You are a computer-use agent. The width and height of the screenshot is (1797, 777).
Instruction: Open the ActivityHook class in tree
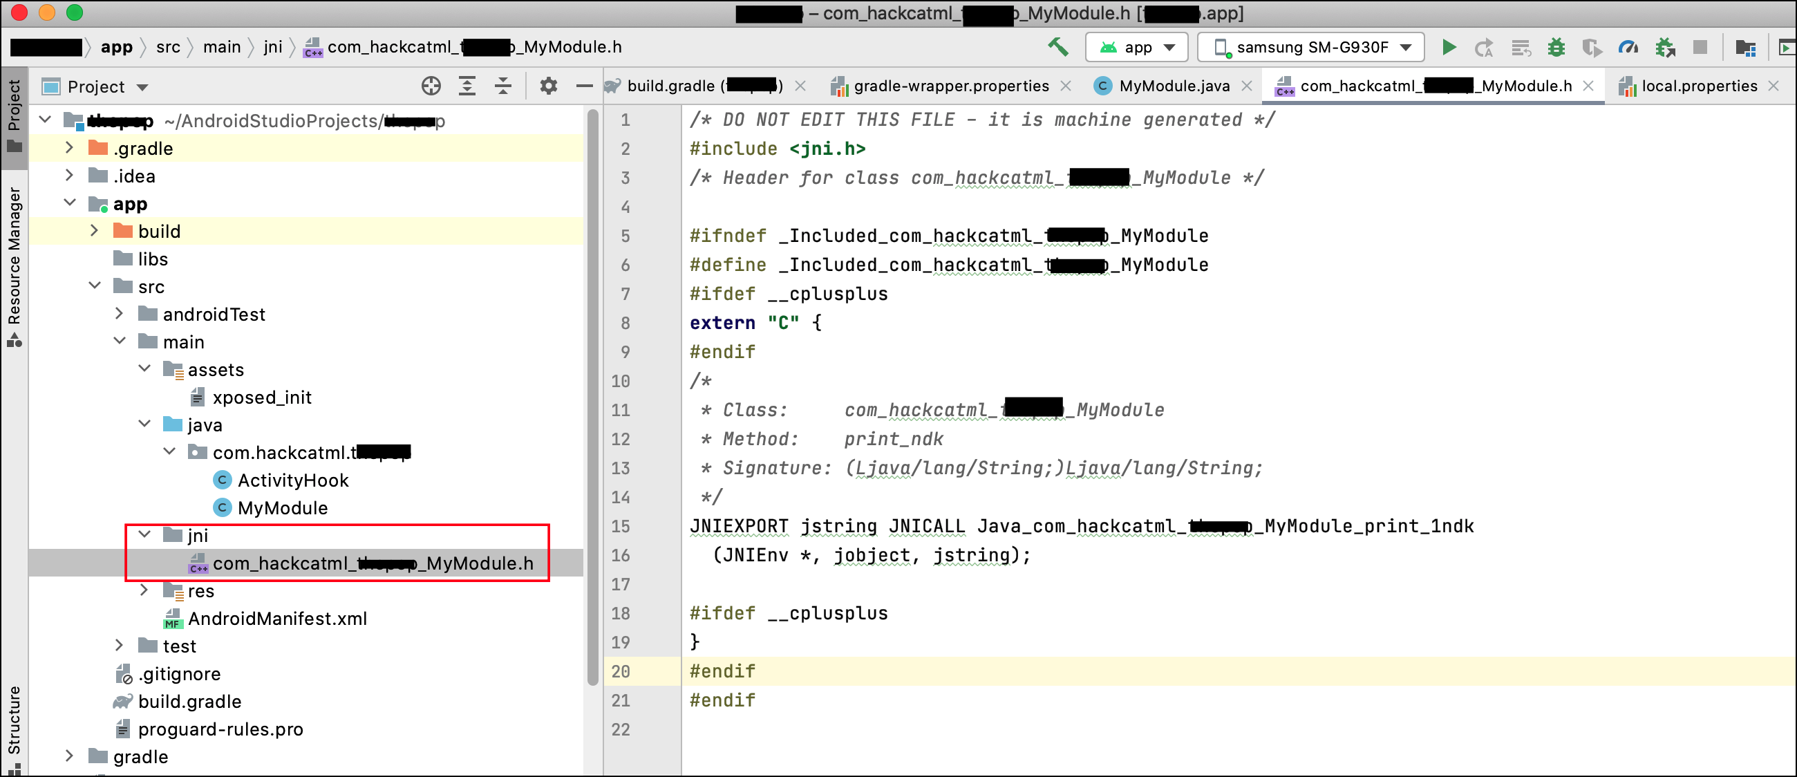(292, 480)
